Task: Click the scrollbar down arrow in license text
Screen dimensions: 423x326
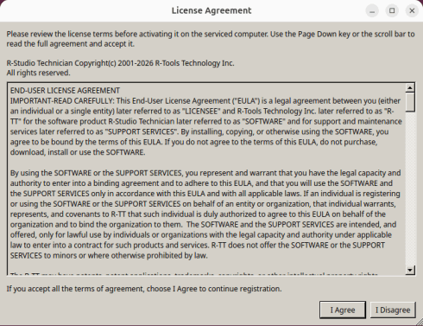Action: 410,270
